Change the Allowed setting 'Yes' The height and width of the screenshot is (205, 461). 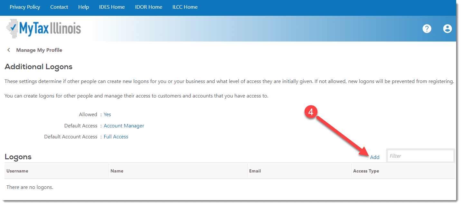[x=107, y=115]
